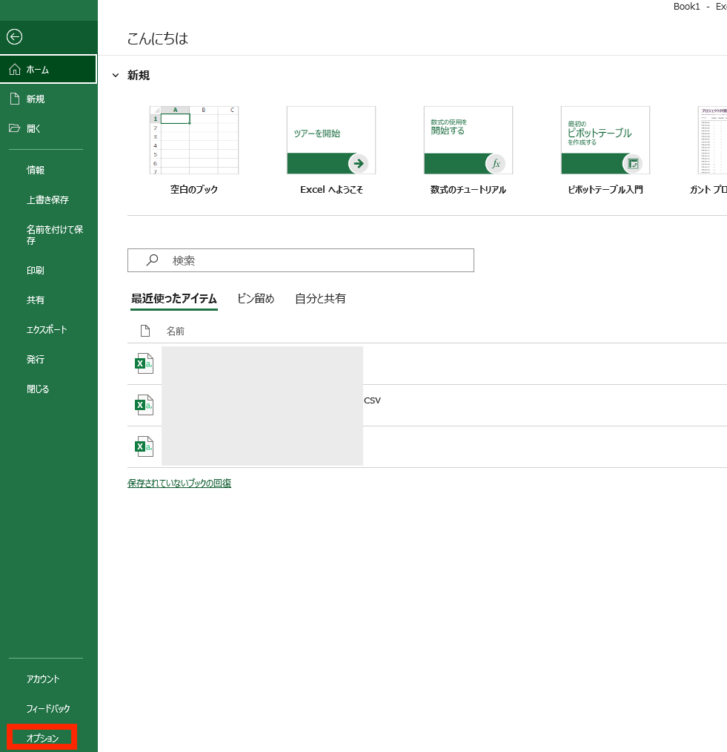Click the first recent file's Excel icon
The image size is (727, 752).
click(x=144, y=363)
